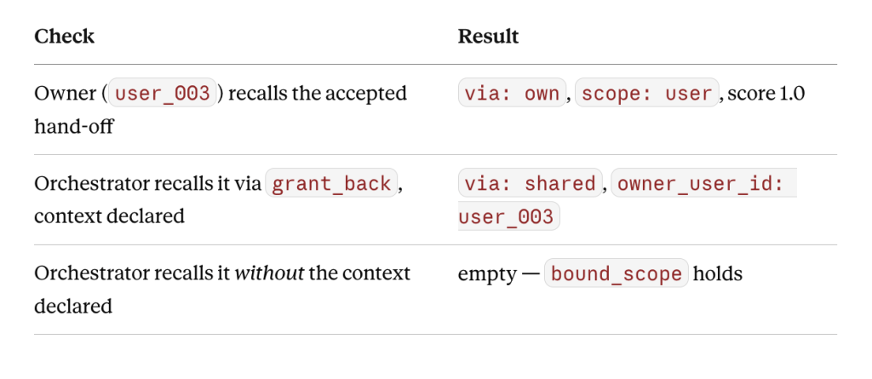Viewport: 872px width, 379px height.
Task: Click the "via: own" code tag
Action: pos(512,93)
